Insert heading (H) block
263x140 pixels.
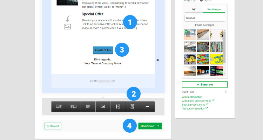tap(117, 106)
